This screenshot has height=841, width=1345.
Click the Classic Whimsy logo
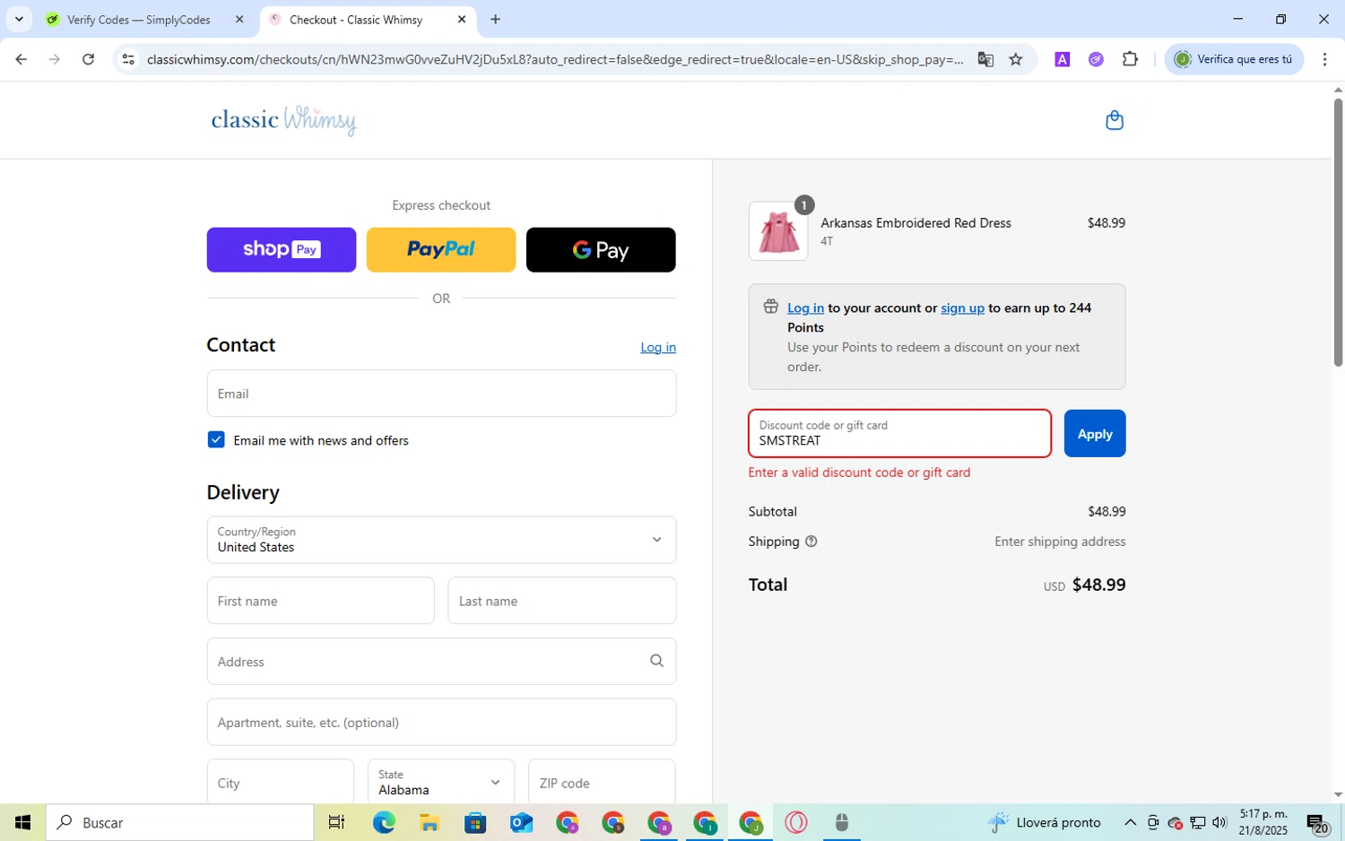pyautogui.click(x=283, y=120)
